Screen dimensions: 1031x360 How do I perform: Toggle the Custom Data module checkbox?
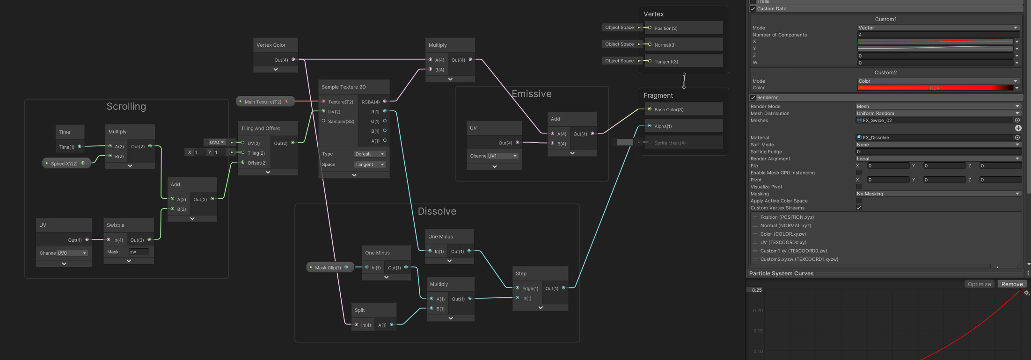[753, 9]
